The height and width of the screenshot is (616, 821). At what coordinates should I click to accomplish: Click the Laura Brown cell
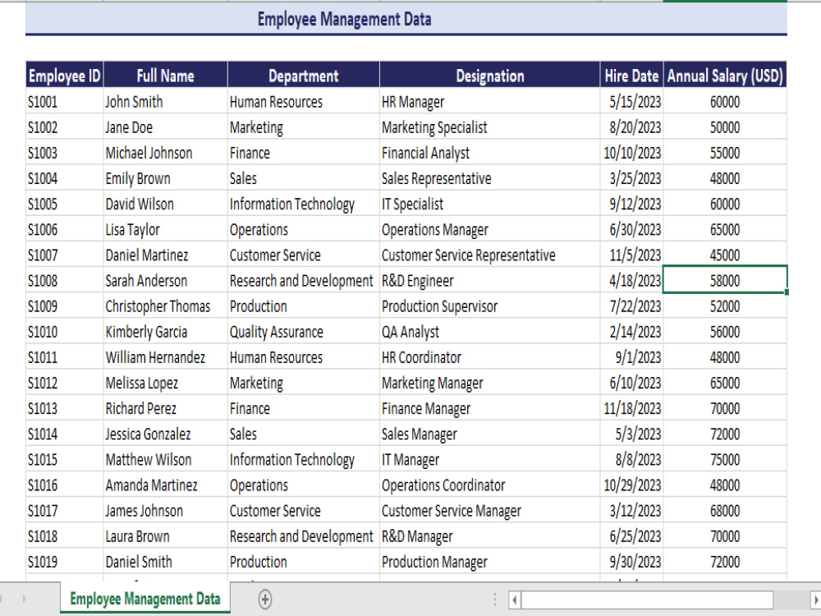166,536
